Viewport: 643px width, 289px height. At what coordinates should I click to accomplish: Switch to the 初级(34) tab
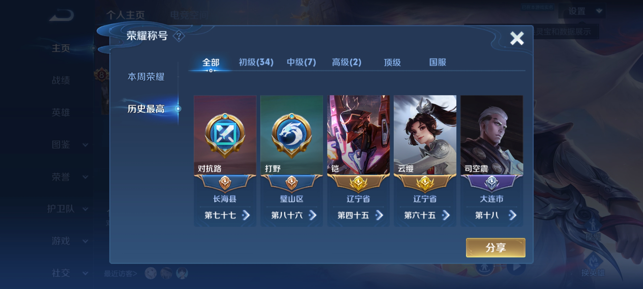pyautogui.click(x=256, y=62)
